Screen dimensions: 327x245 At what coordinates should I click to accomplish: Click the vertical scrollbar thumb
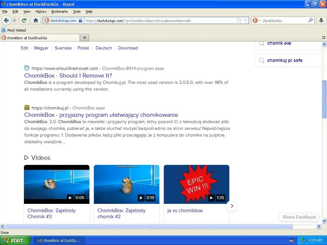coord(324,100)
